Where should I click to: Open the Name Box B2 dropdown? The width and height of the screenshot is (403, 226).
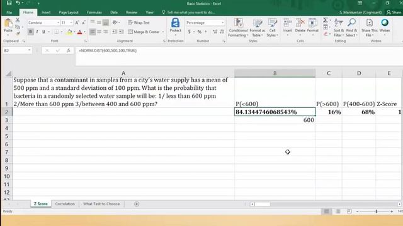click(x=30, y=50)
